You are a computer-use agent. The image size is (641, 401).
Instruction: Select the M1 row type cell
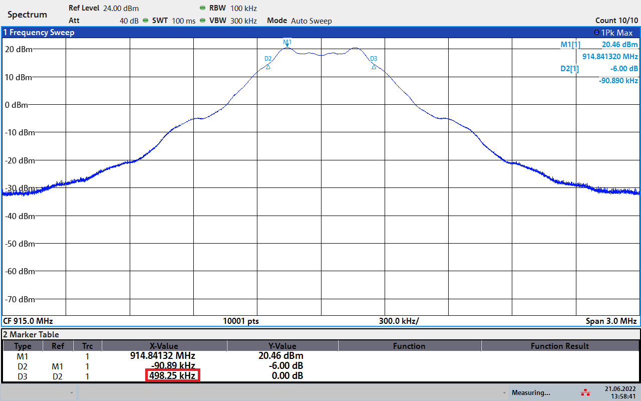[23, 356]
